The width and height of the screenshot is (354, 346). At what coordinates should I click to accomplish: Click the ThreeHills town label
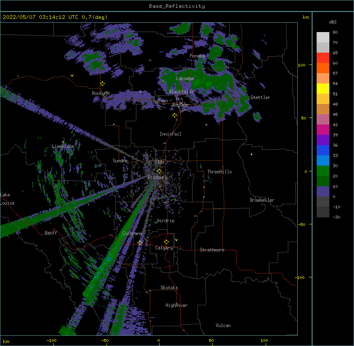pyautogui.click(x=219, y=172)
